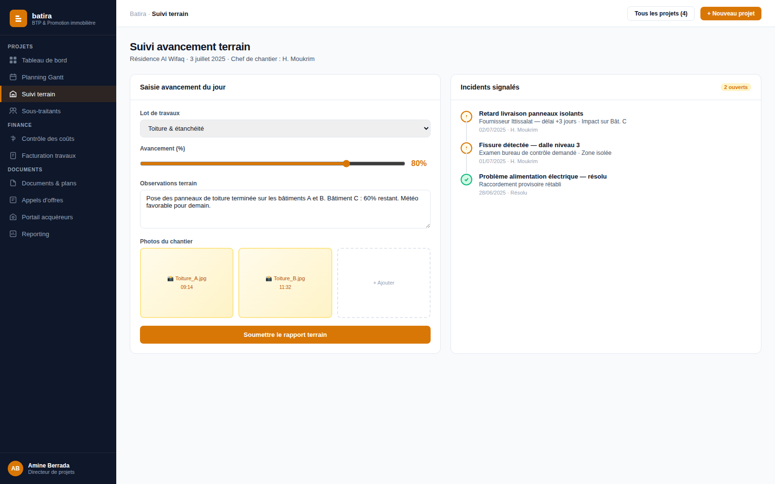Open the Toiture_A.jpg photo thumbnail
Screen dimensions: 775x484
click(x=187, y=283)
